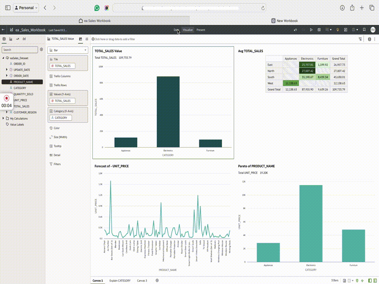The image size is (379, 284).
Task: Open the Analytics pane trend icon
Action: point(17,39)
